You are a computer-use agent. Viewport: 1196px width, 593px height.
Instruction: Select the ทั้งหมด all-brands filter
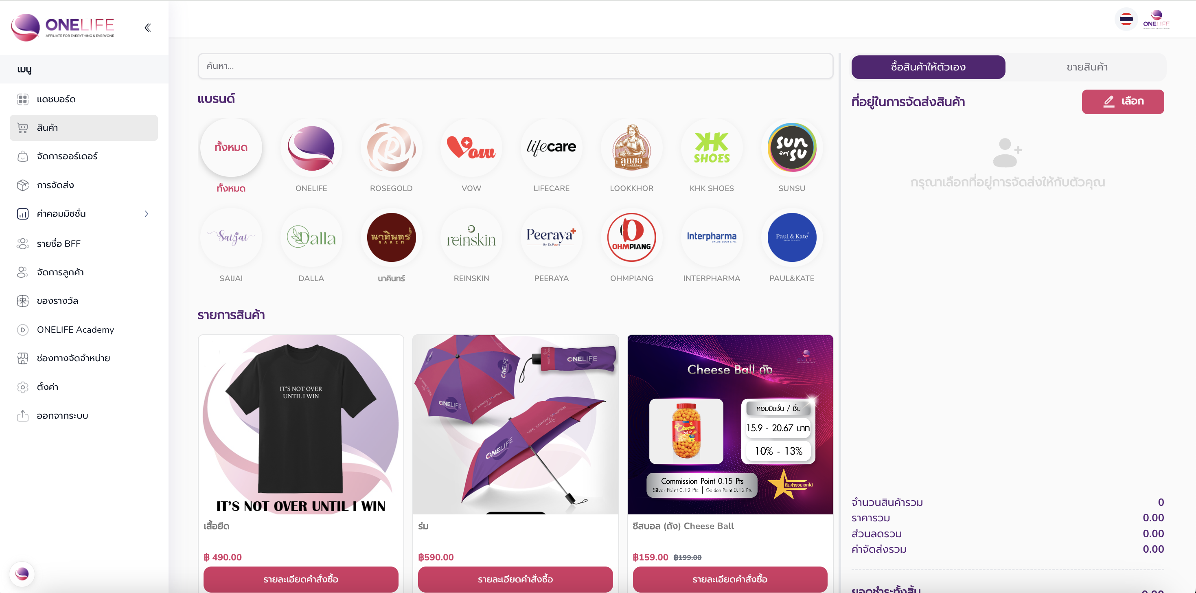(231, 148)
